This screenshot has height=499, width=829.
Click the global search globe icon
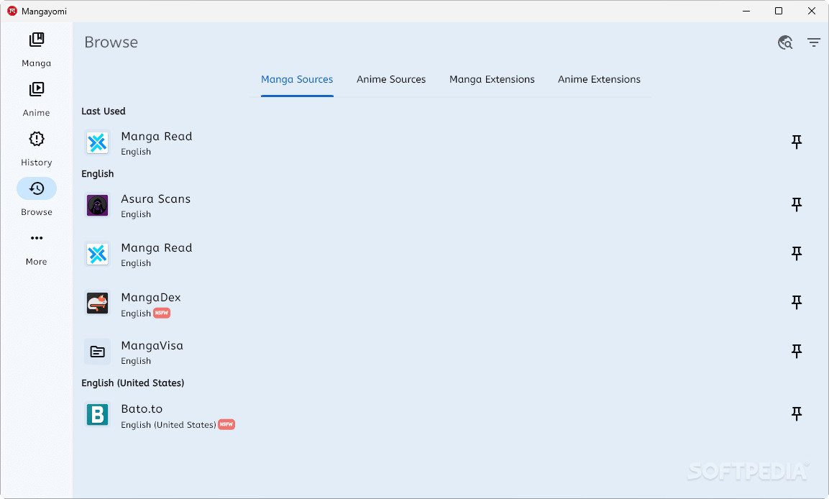pyautogui.click(x=785, y=42)
